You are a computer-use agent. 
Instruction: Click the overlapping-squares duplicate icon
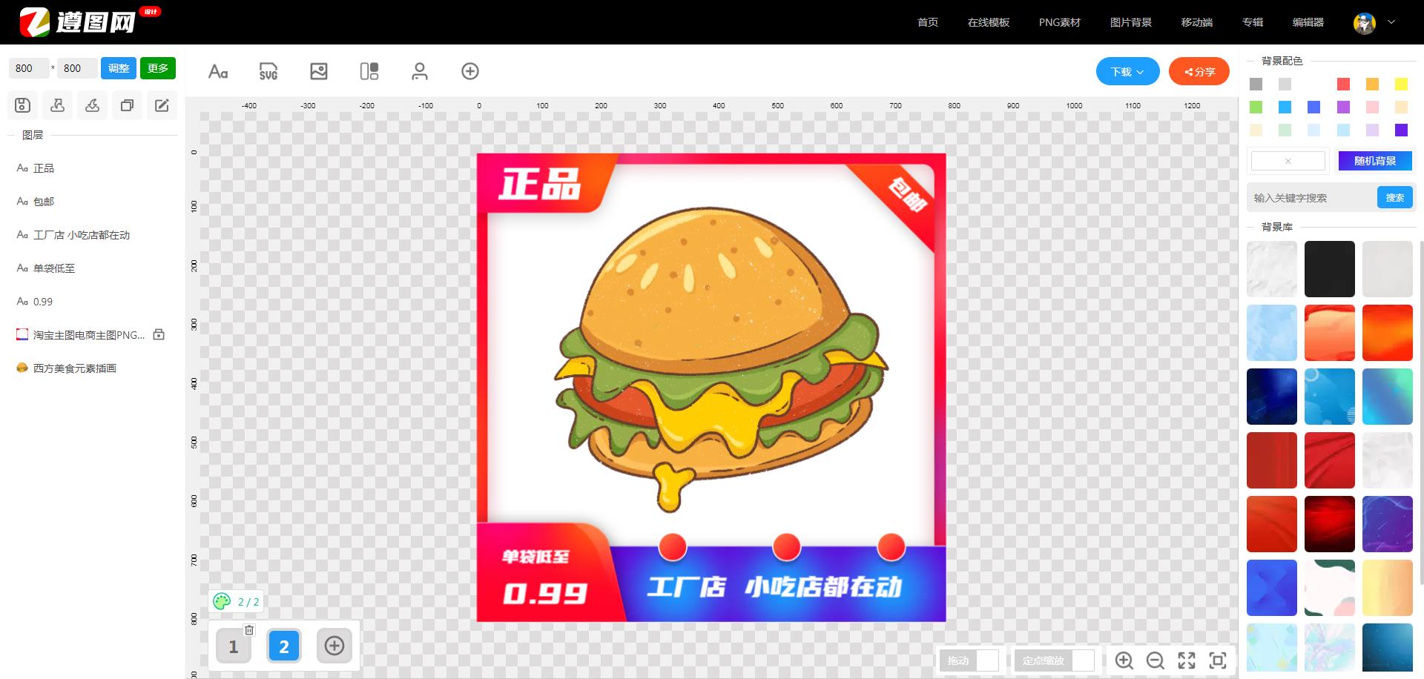(x=127, y=105)
